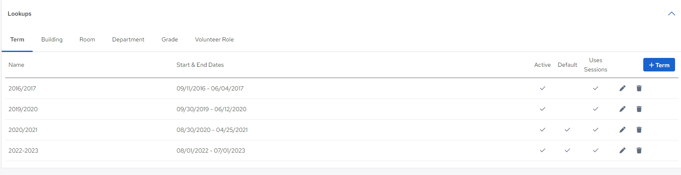
Task: Click Uses Sessions checkmark for 2022-2023 term
Action: tap(595, 150)
